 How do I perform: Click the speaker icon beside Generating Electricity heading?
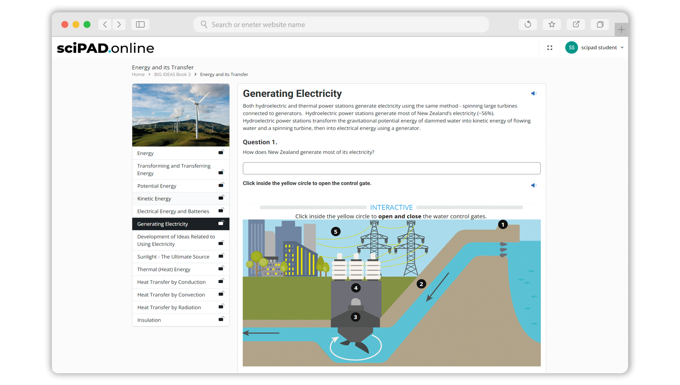[x=534, y=93]
